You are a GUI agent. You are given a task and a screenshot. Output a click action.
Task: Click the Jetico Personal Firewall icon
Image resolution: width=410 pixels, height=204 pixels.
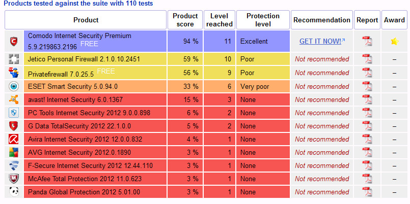(14, 59)
